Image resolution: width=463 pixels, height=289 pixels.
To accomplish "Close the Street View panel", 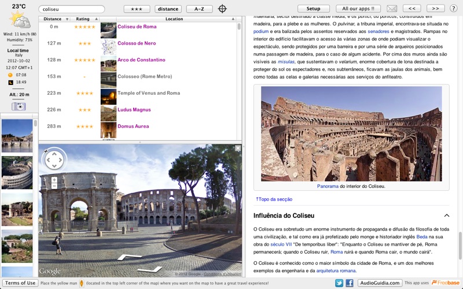I will point(238,149).
